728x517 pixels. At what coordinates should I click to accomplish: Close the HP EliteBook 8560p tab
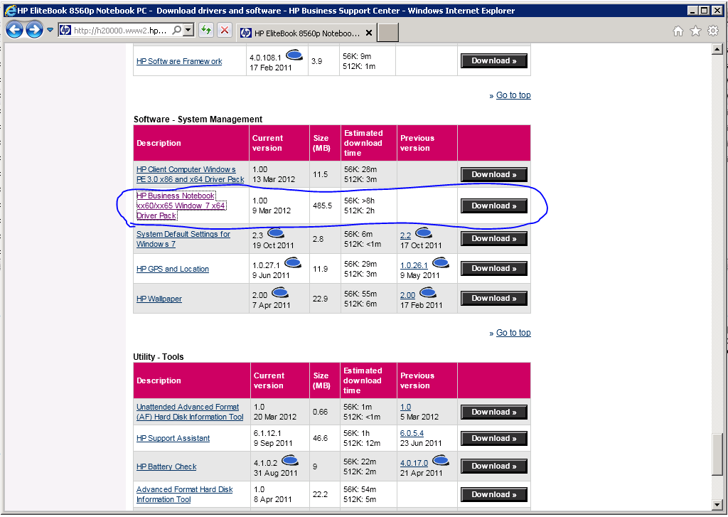tap(369, 33)
